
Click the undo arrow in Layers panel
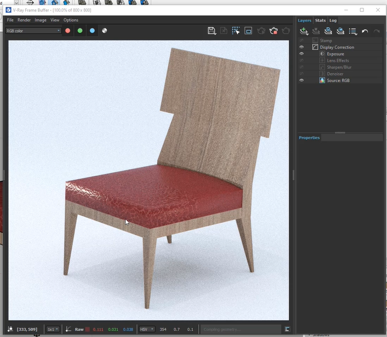point(365,31)
